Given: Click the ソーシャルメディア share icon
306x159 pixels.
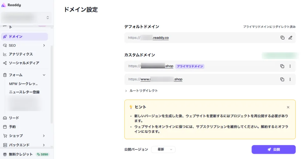Looking at the screenshot, I should click(5, 63).
